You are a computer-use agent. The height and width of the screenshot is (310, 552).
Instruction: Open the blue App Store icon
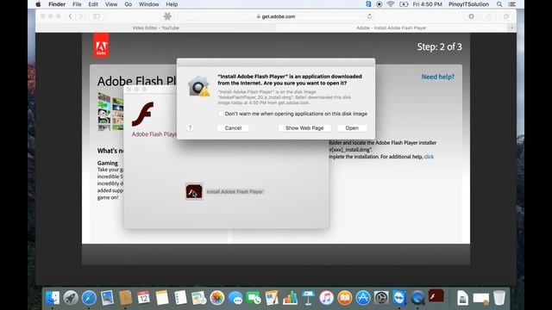[363, 298]
